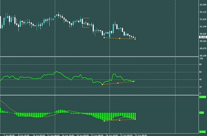Screen dimensions: 207x136
Task: Click the RSI scale label 60
Action: pyautogui.click(x=200, y=72)
